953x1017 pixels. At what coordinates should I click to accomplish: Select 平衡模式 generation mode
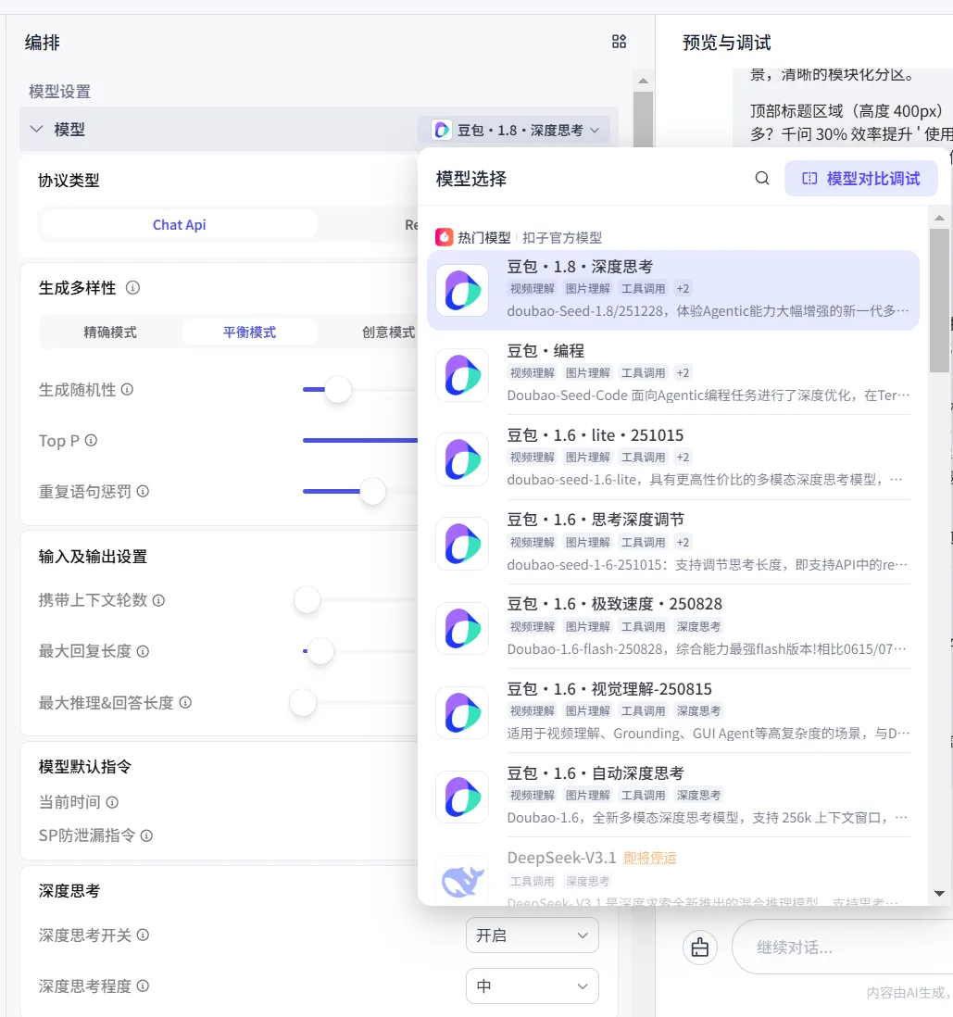(x=249, y=333)
